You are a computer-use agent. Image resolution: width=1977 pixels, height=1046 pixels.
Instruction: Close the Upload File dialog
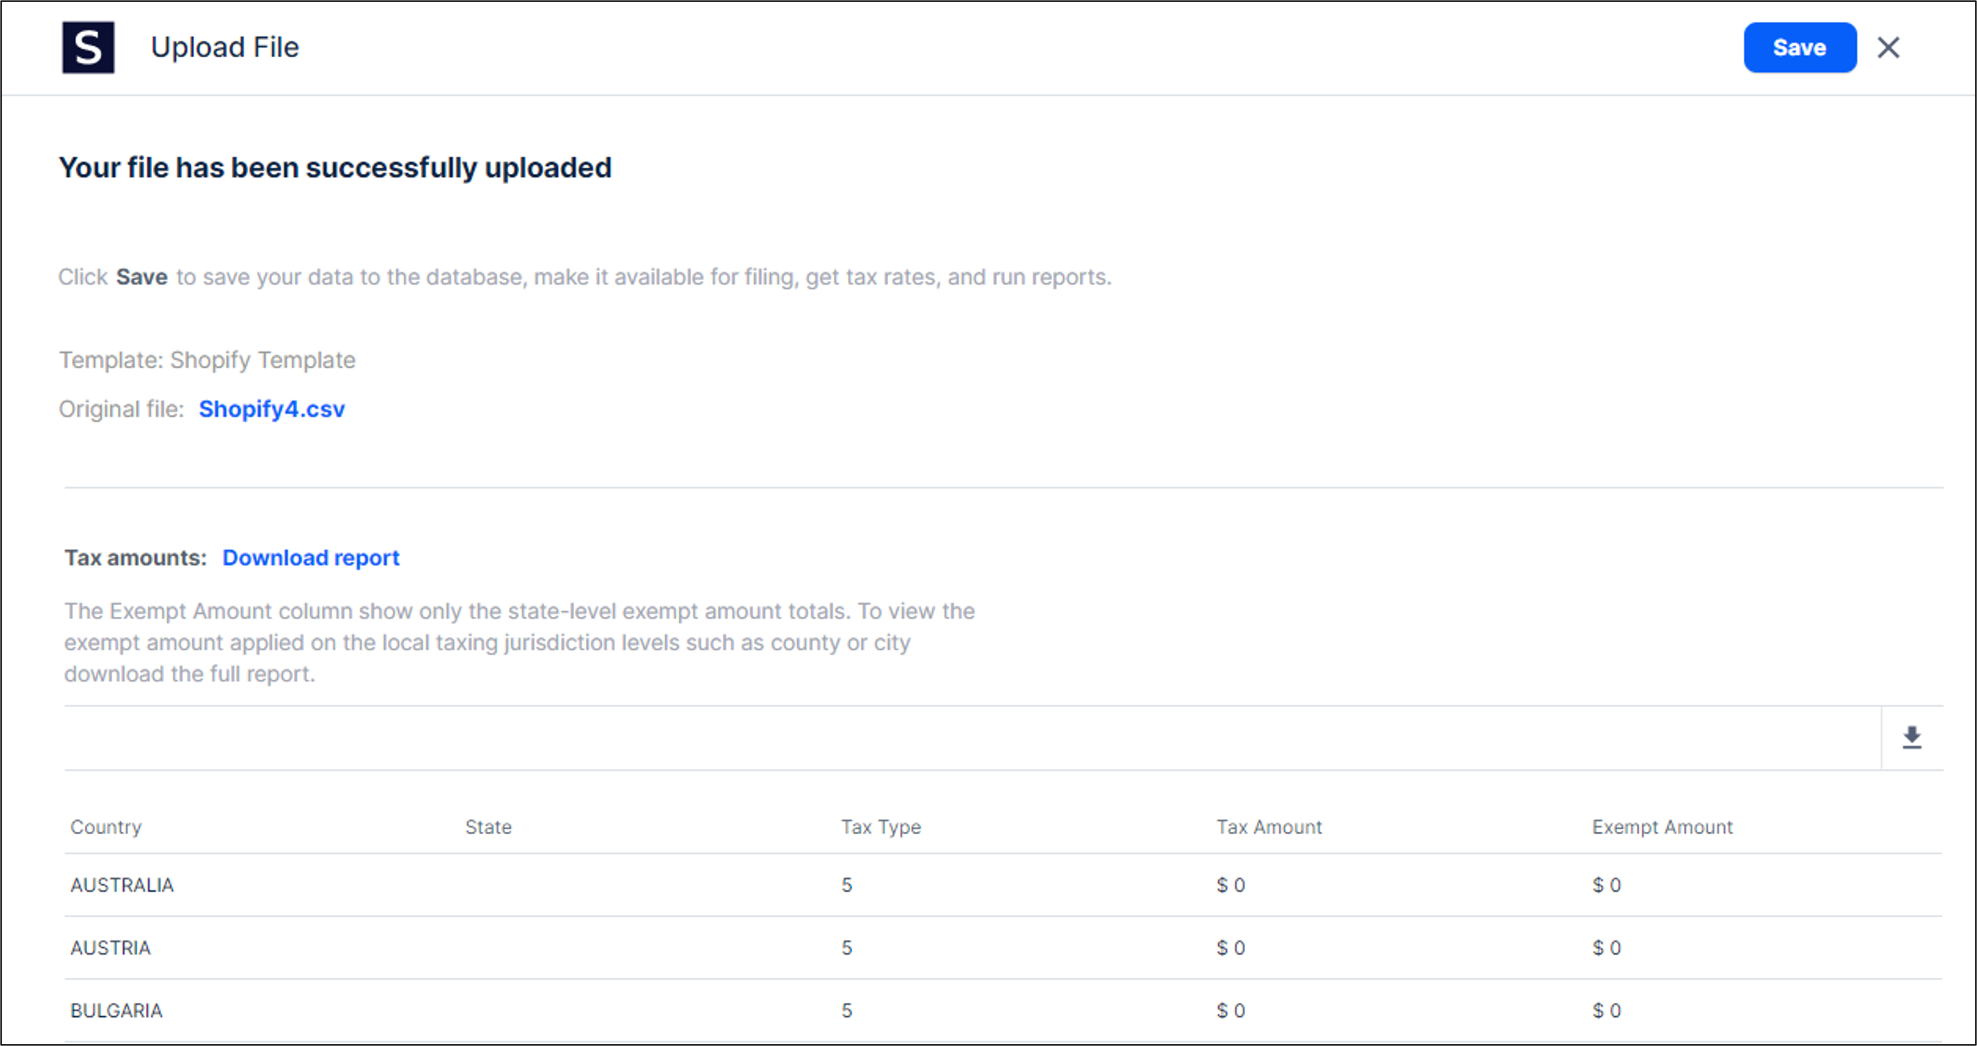1888,48
